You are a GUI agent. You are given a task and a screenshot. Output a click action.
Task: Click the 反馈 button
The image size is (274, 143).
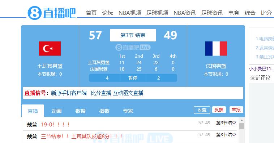(x=219, y=110)
